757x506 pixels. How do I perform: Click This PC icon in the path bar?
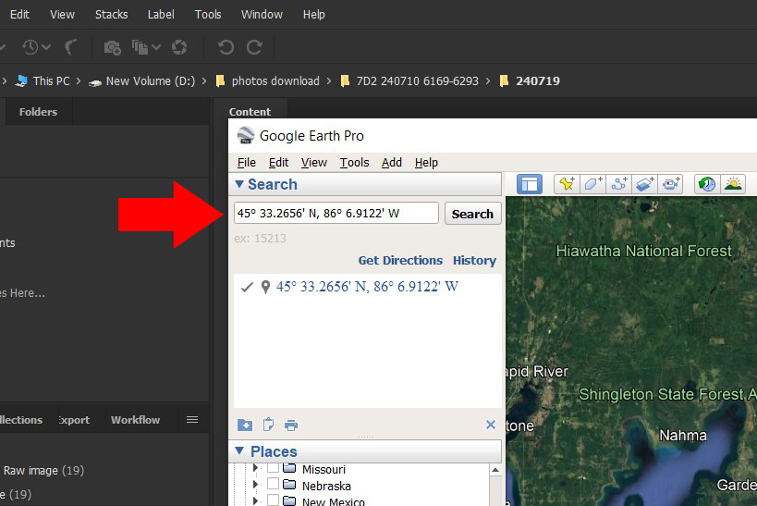coord(21,80)
